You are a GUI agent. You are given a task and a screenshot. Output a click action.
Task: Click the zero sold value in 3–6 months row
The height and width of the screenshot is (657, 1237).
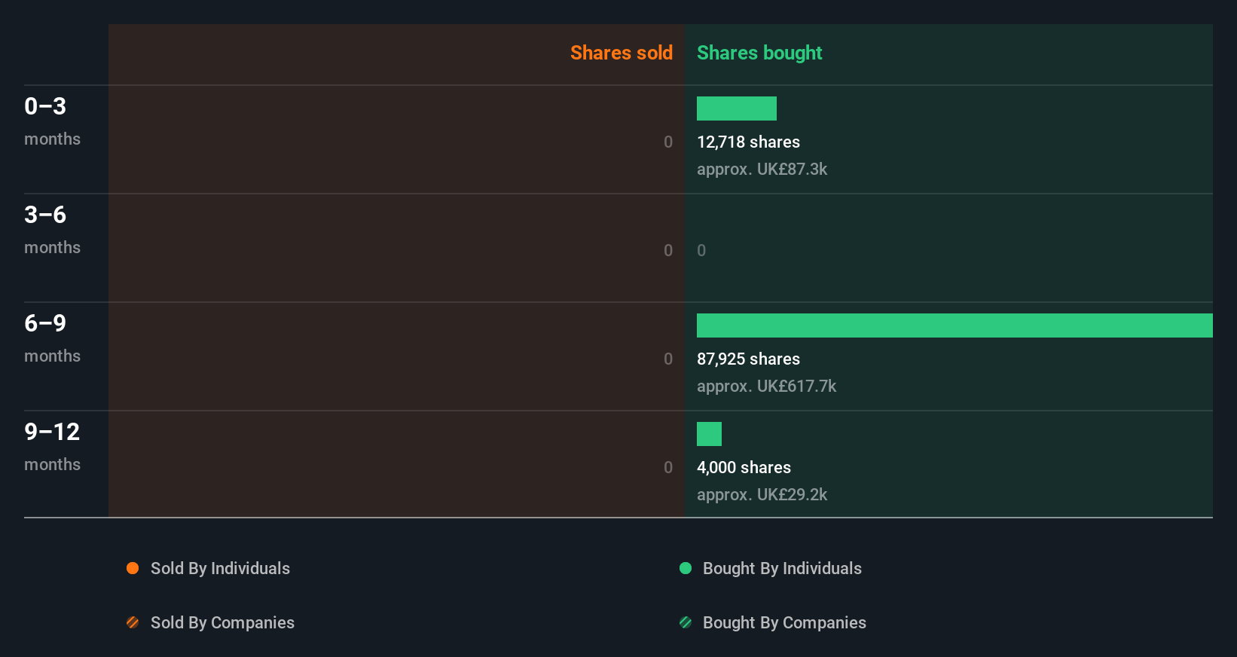(668, 251)
